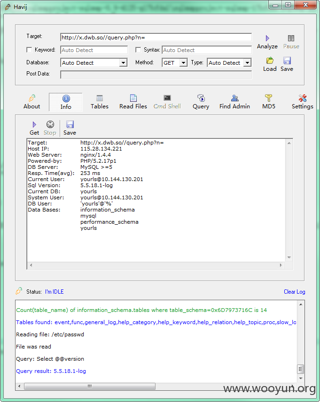Click the 'Reading file: /etc/passwd' log line
320x402 pixels.
50,334
